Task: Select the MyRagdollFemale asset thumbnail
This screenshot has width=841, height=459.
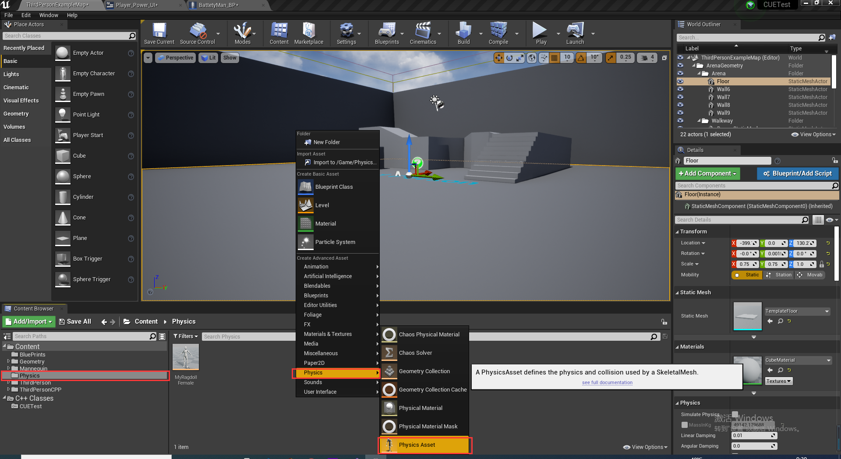Action: coord(186,357)
